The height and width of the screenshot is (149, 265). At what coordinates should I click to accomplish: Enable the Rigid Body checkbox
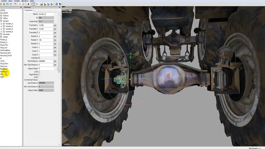39,74
